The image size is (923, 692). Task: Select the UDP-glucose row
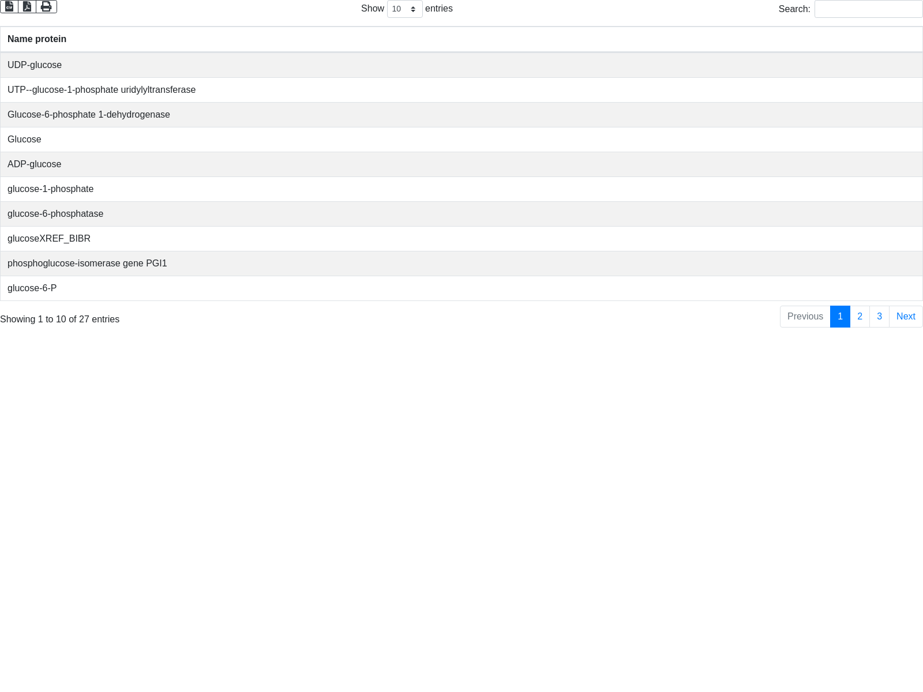(x=35, y=65)
